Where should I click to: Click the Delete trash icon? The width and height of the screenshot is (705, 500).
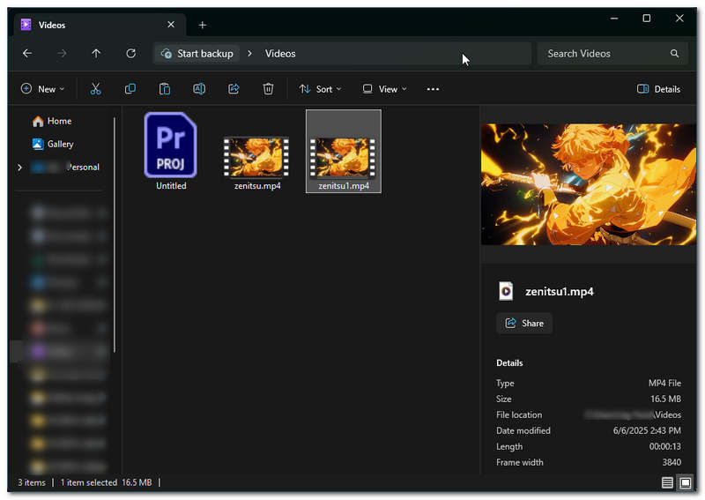[x=268, y=89]
